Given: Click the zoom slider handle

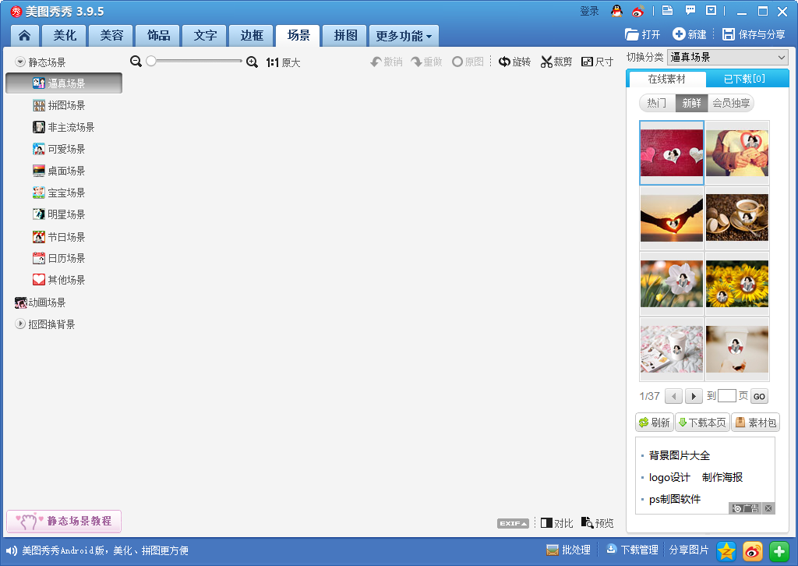Looking at the screenshot, I should point(151,61).
